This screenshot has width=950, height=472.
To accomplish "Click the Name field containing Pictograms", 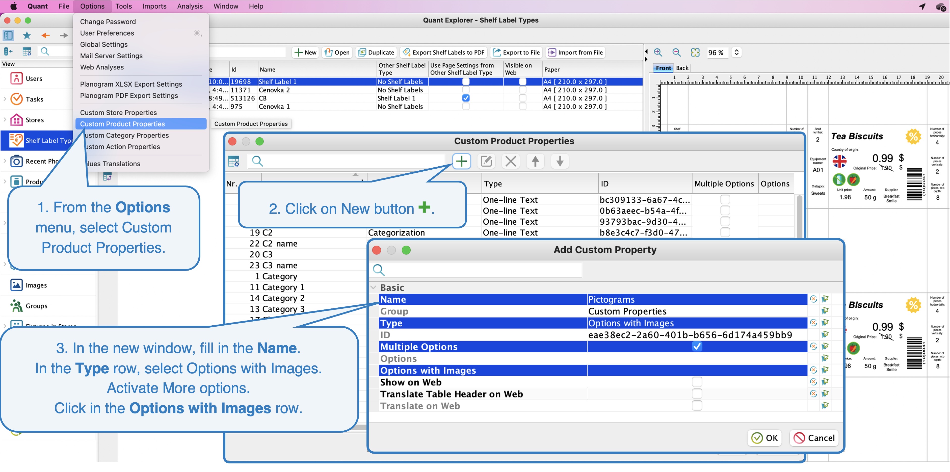I will click(697, 299).
